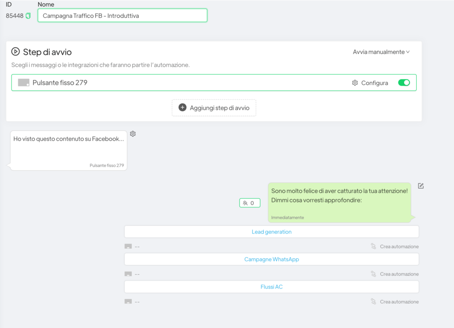Image resolution: width=454 pixels, height=328 pixels.
Task: Open the Avvia manualmente dropdown
Action: coord(381,52)
